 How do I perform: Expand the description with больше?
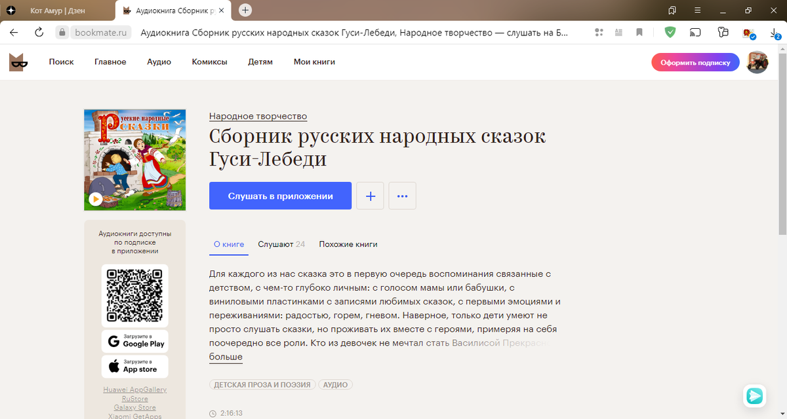coord(226,357)
